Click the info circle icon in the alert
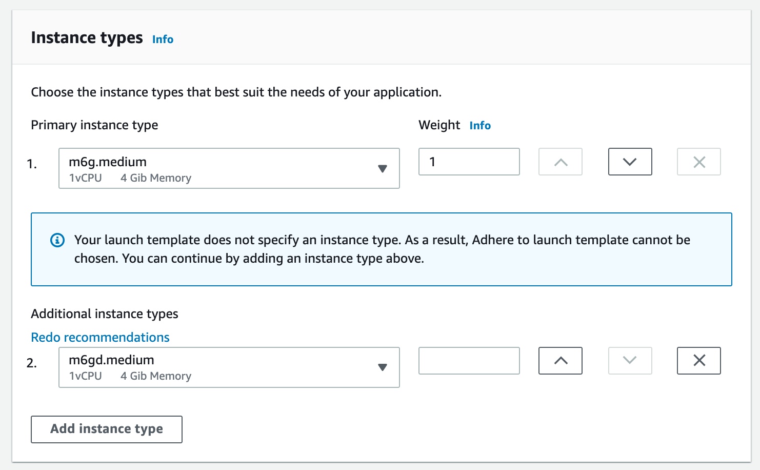 (57, 240)
